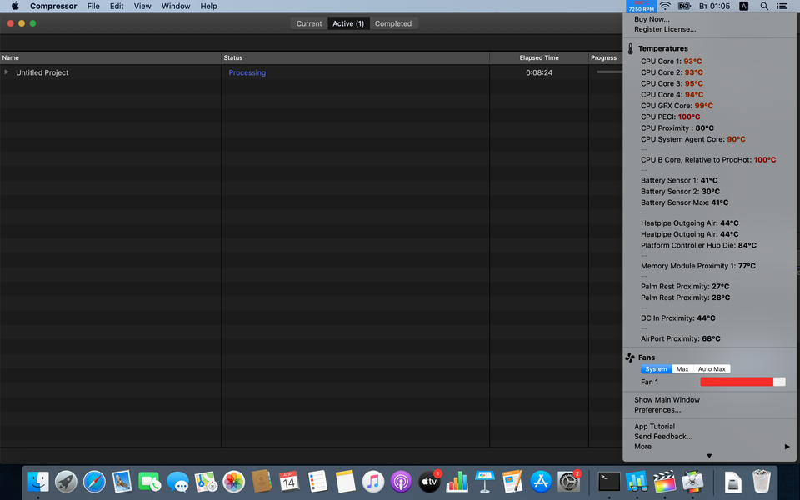The width and height of the screenshot is (800, 500).
Task: Select System fan mode
Action: click(656, 369)
